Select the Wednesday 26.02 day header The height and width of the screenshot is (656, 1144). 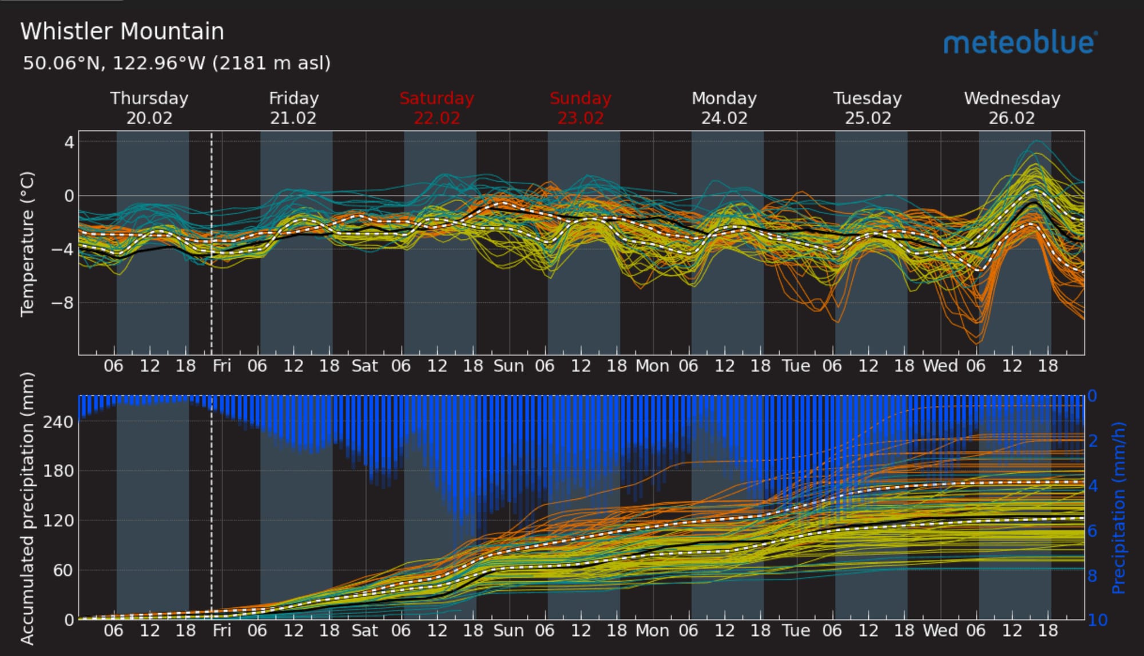click(x=1012, y=108)
